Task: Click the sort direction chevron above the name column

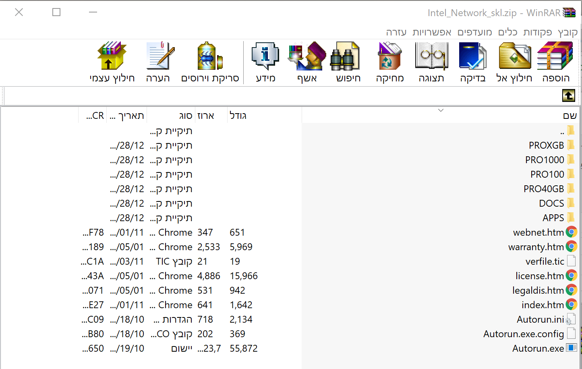Action: (441, 110)
